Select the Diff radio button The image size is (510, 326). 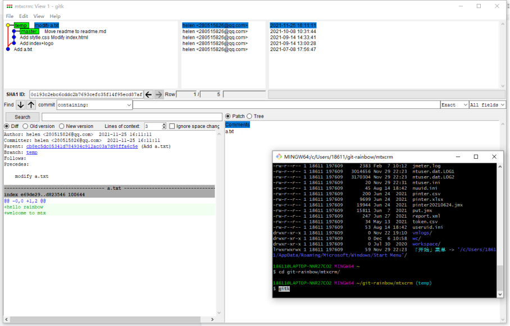pyautogui.click(x=7, y=126)
